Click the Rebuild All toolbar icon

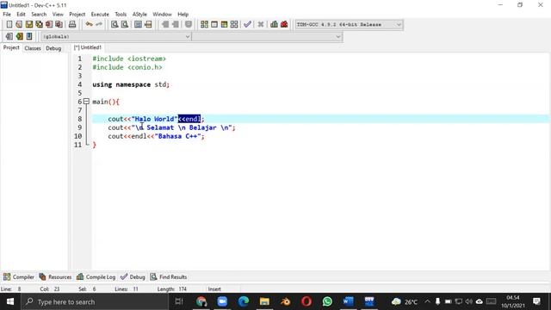tap(234, 24)
